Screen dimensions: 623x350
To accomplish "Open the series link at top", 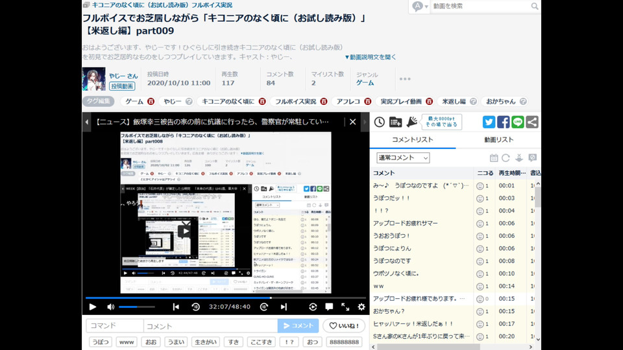I will (x=162, y=5).
